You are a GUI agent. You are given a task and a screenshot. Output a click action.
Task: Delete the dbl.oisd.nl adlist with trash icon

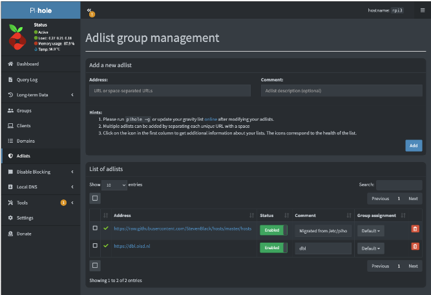[x=415, y=247]
